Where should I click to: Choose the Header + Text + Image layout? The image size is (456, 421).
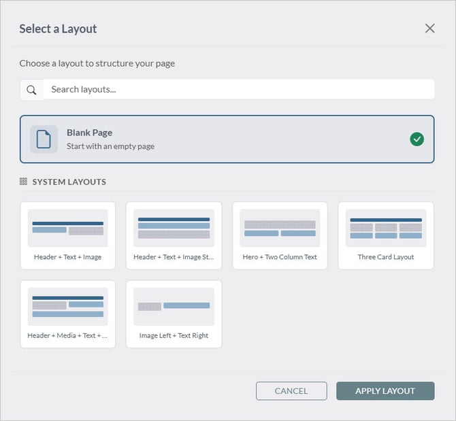68,235
